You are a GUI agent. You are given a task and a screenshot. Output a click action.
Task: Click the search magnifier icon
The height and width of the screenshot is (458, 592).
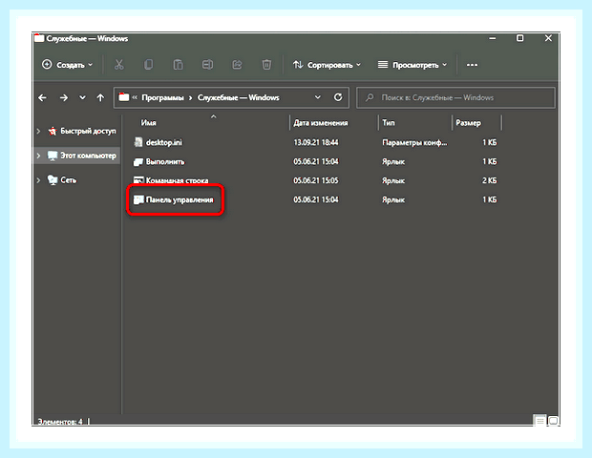(370, 97)
